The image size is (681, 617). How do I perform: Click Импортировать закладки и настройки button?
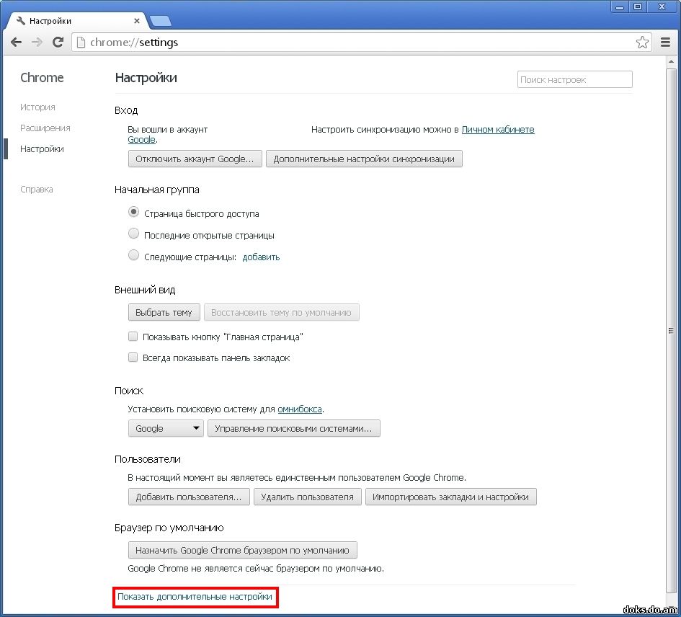coord(451,497)
